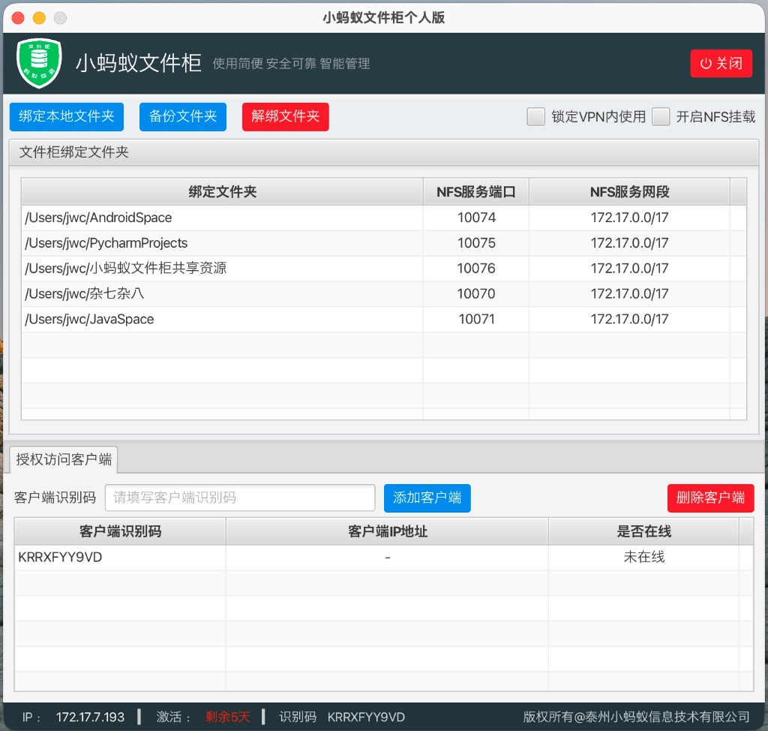Click port value 10070
The height and width of the screenshot is (731, 768).
[x=476, y=294]
